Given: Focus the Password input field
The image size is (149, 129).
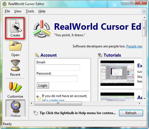Looking at the screenshot, I should [x=57, y=79].
